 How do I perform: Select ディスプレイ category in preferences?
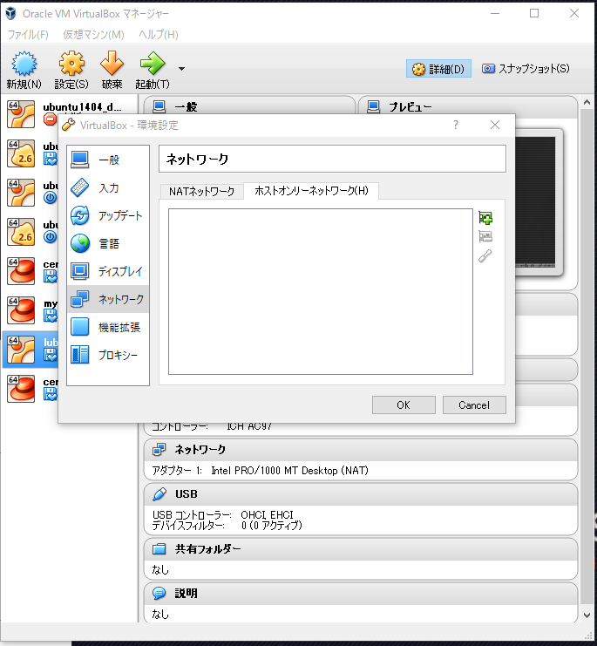coord(108,271)
